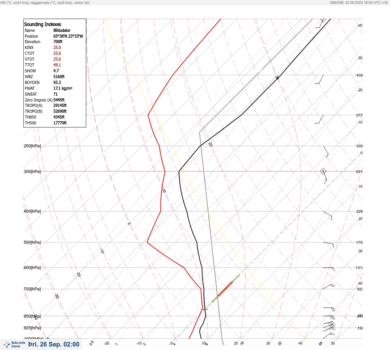Click the temperature axis label 30 at bottom
390x350 pixels.
(x=268, y=343)
